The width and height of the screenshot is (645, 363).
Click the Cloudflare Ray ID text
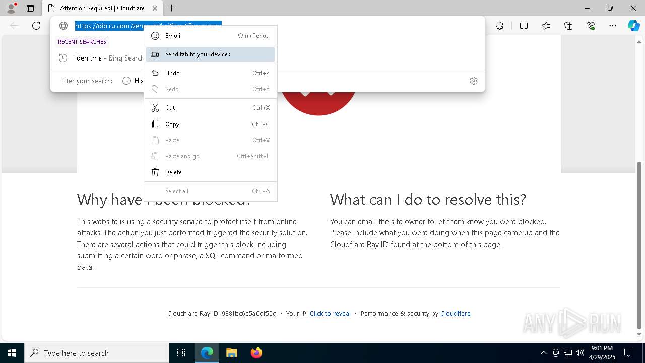point(222,313)
